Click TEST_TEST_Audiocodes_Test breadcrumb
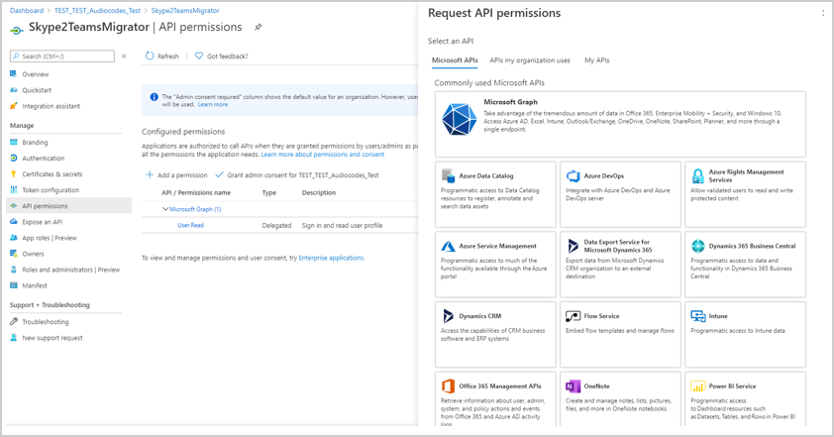 tap(97, 11)
